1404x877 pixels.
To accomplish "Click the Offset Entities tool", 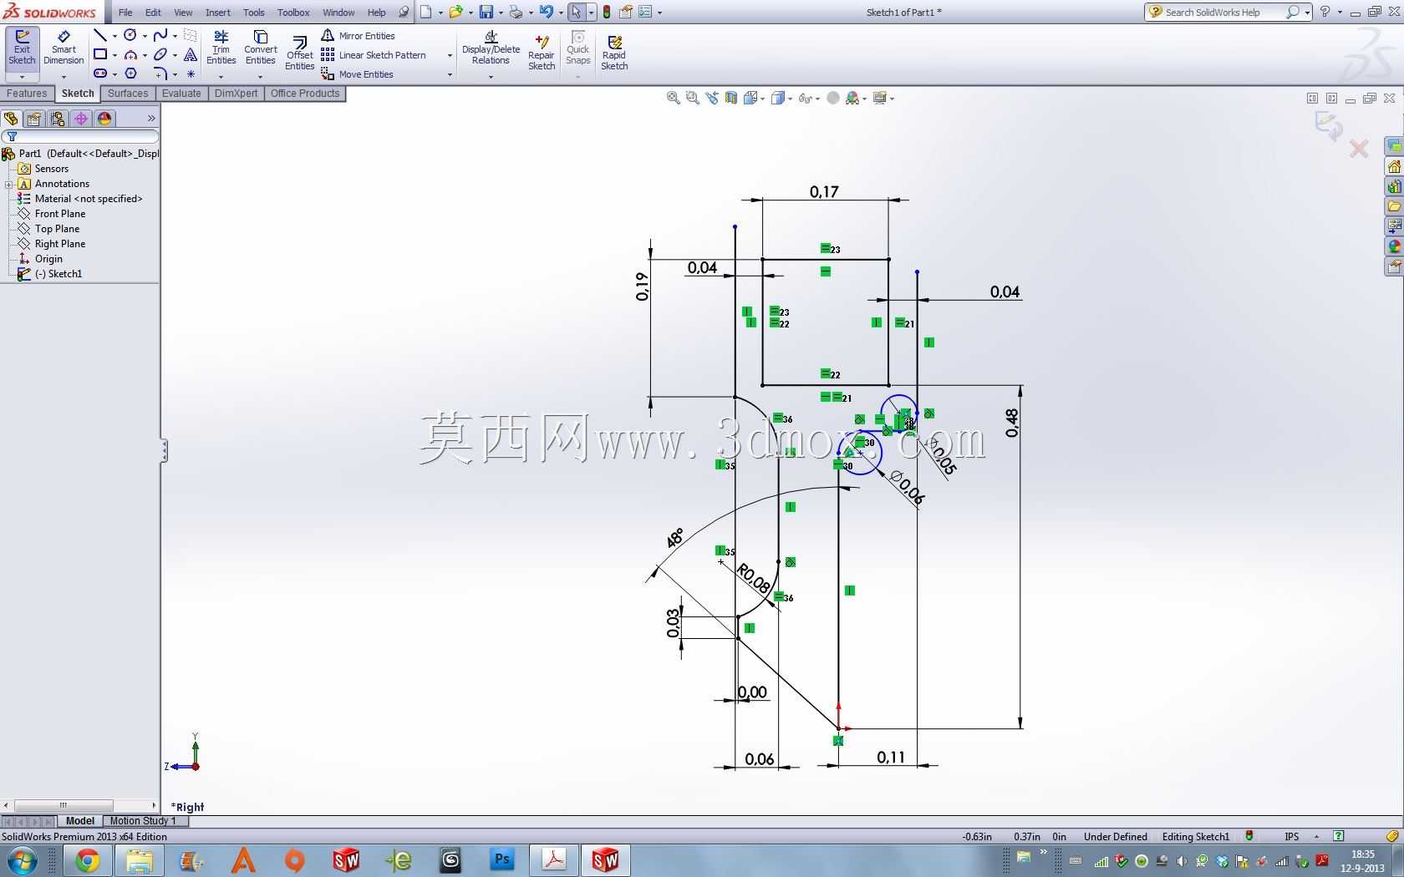I will [x=299, y=53].
